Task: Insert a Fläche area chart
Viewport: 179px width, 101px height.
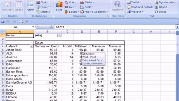Action: [87, 2]
